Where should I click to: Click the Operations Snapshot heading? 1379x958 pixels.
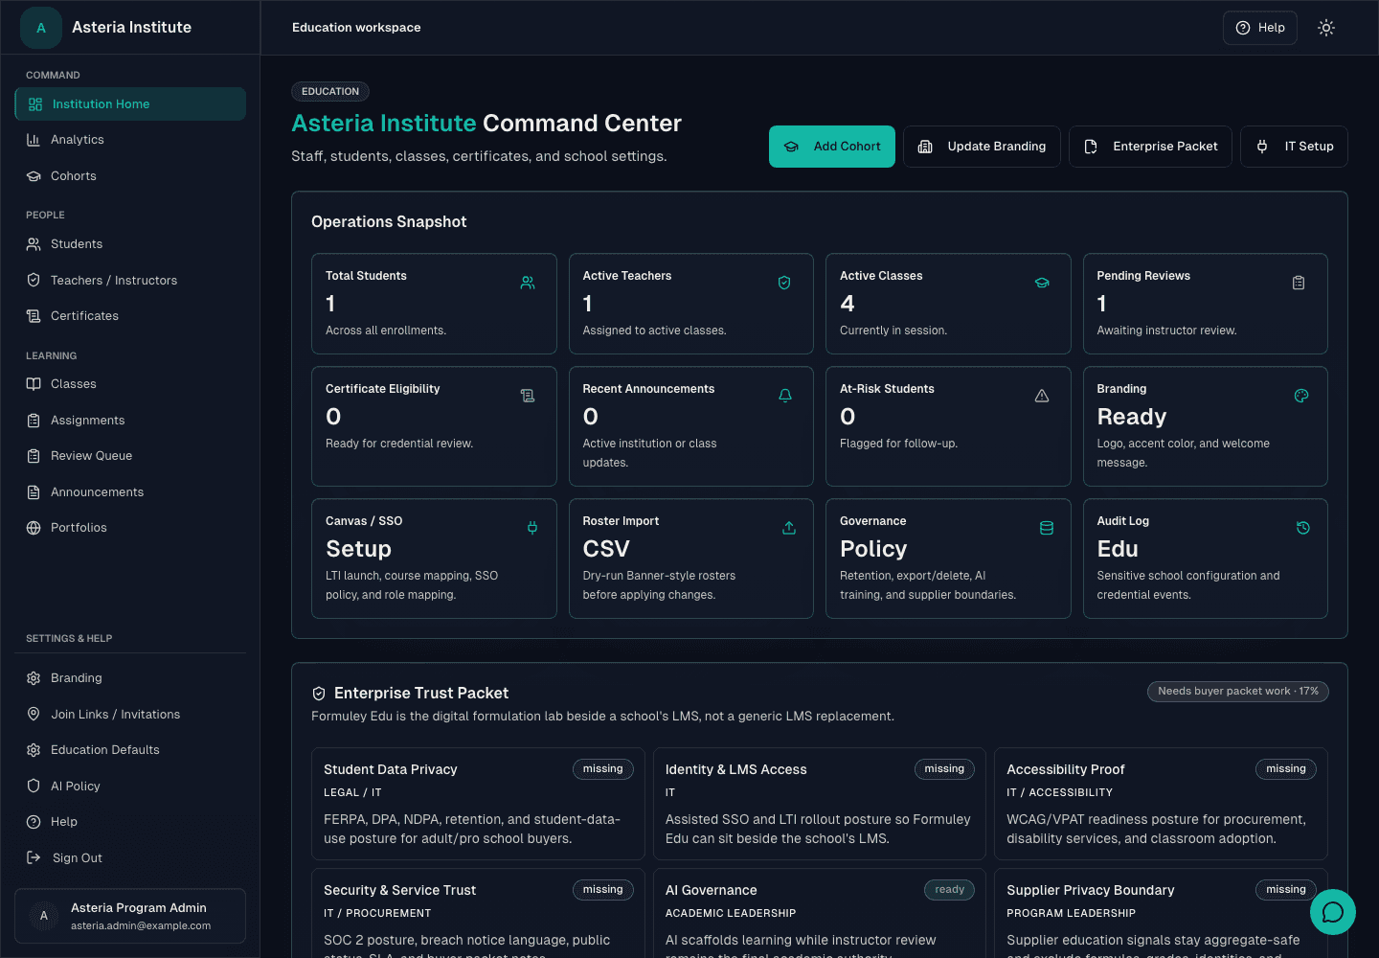(389, 222)
